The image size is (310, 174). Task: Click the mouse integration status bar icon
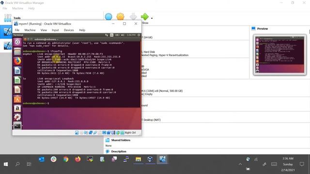pos(118,132)
